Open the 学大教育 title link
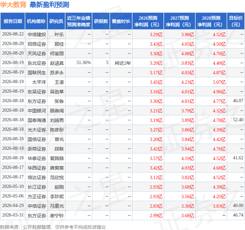The width and height of the screenshot is (245, 230). point(13,5)
